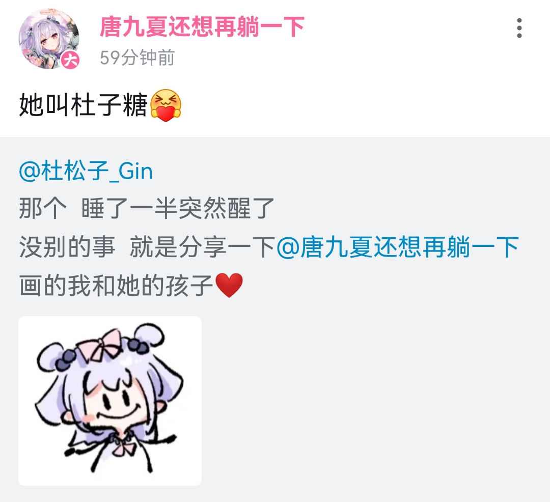Click the 59分钟前 timestamp
Viewport: 550px width, 502px height.
point(137,58)
